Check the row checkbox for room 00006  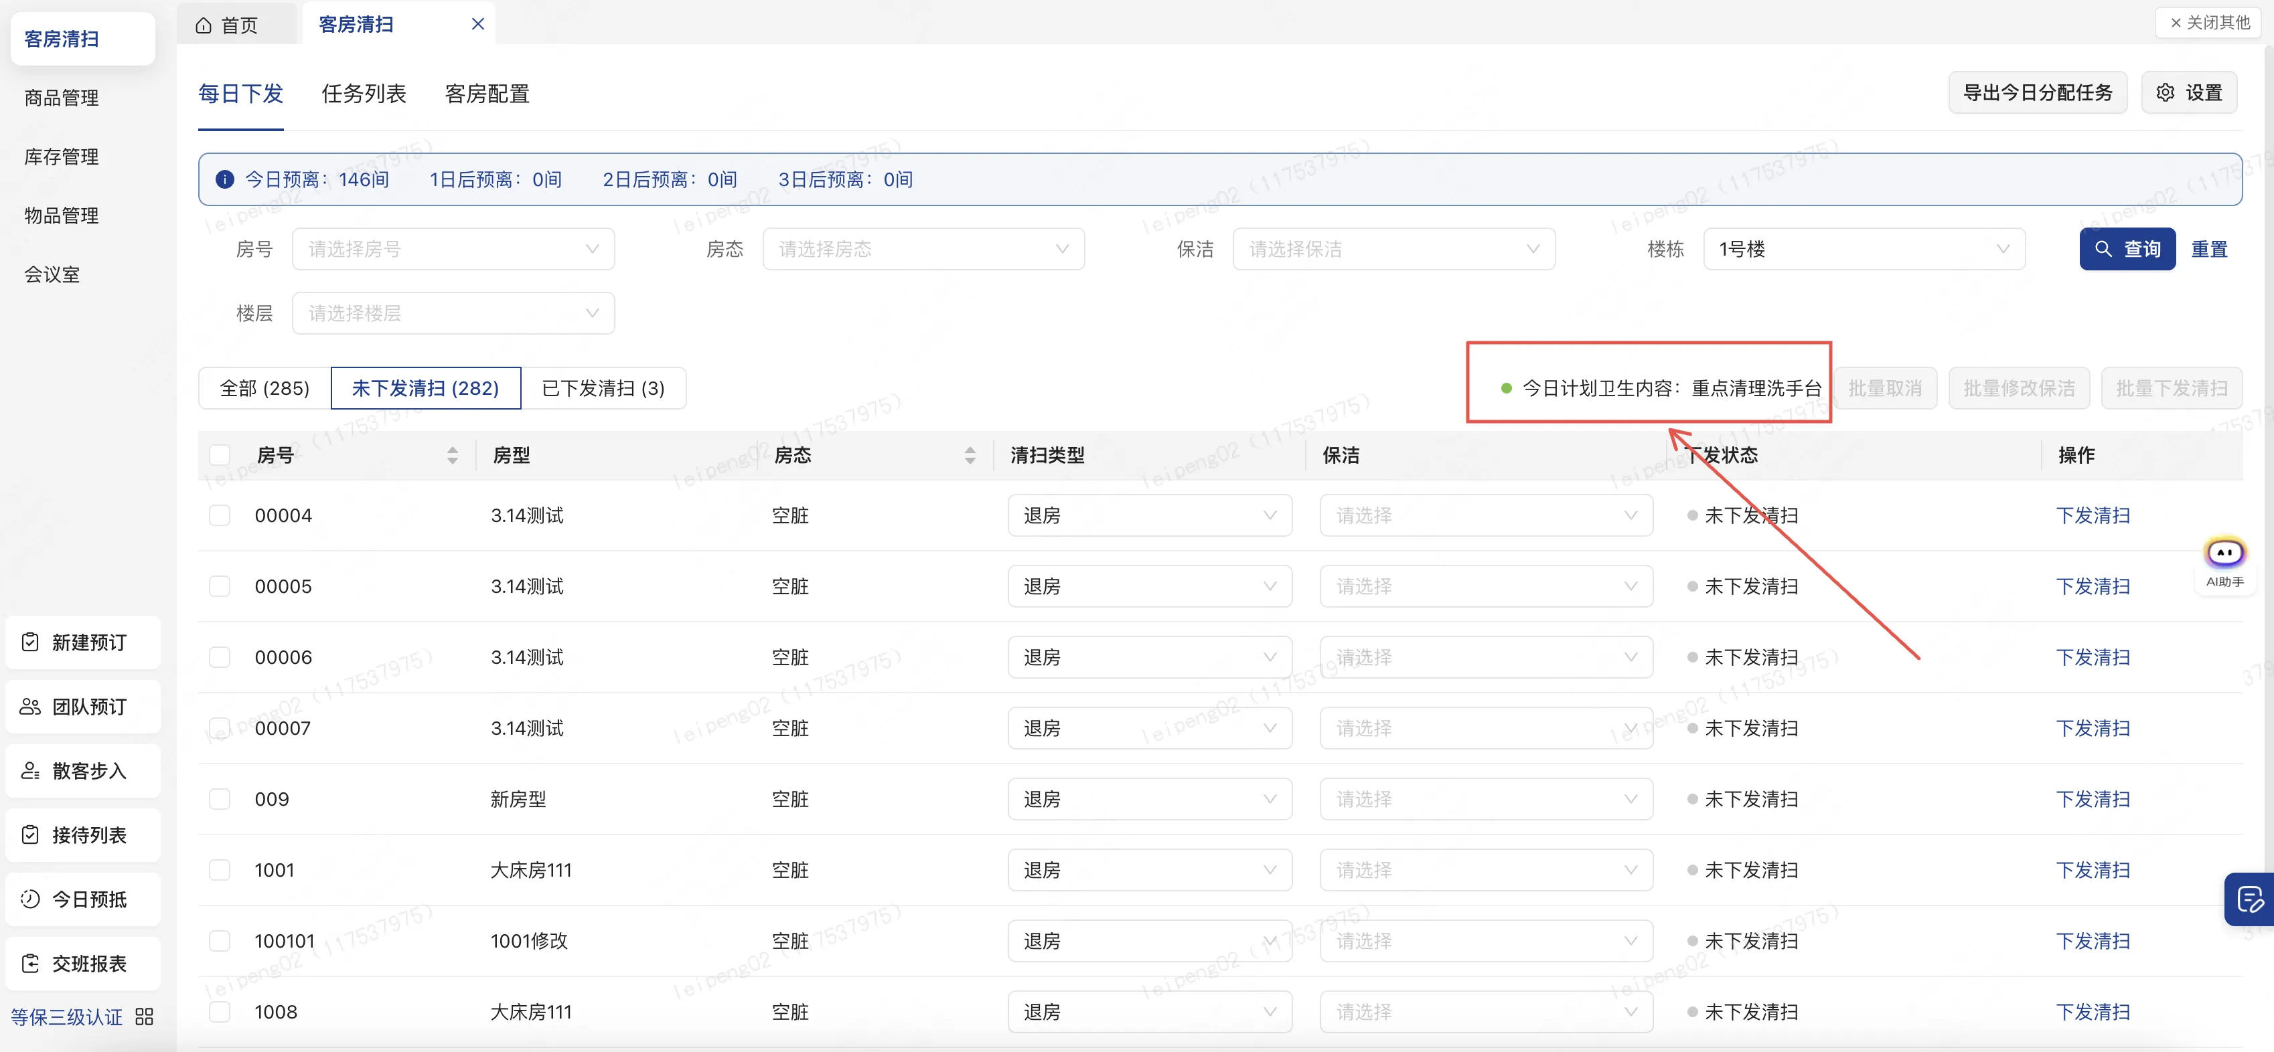[219, 657]
